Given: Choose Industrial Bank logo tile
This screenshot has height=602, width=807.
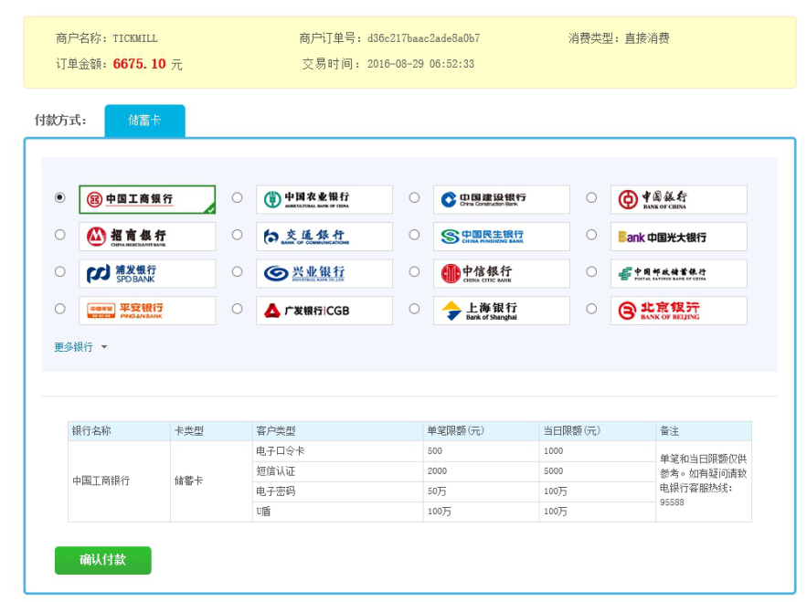Looking at the screenshot, I should click(x=324, y=274).
